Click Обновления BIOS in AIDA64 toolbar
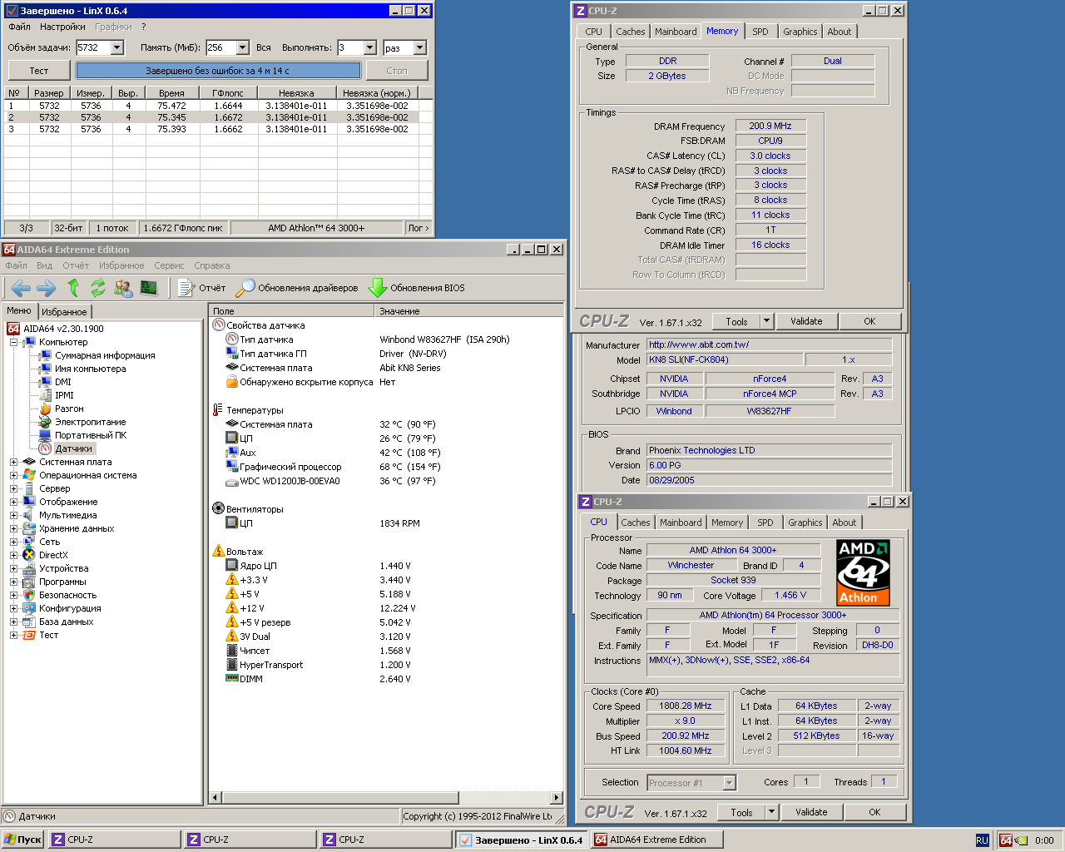The height and width of the screenshot is (852, 1065). point(417,288)
